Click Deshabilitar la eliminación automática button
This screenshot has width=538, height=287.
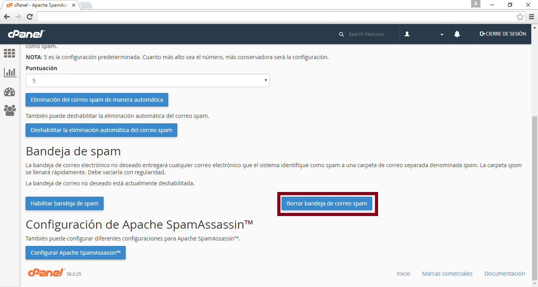pyautogui.click(x=101, y=130)
